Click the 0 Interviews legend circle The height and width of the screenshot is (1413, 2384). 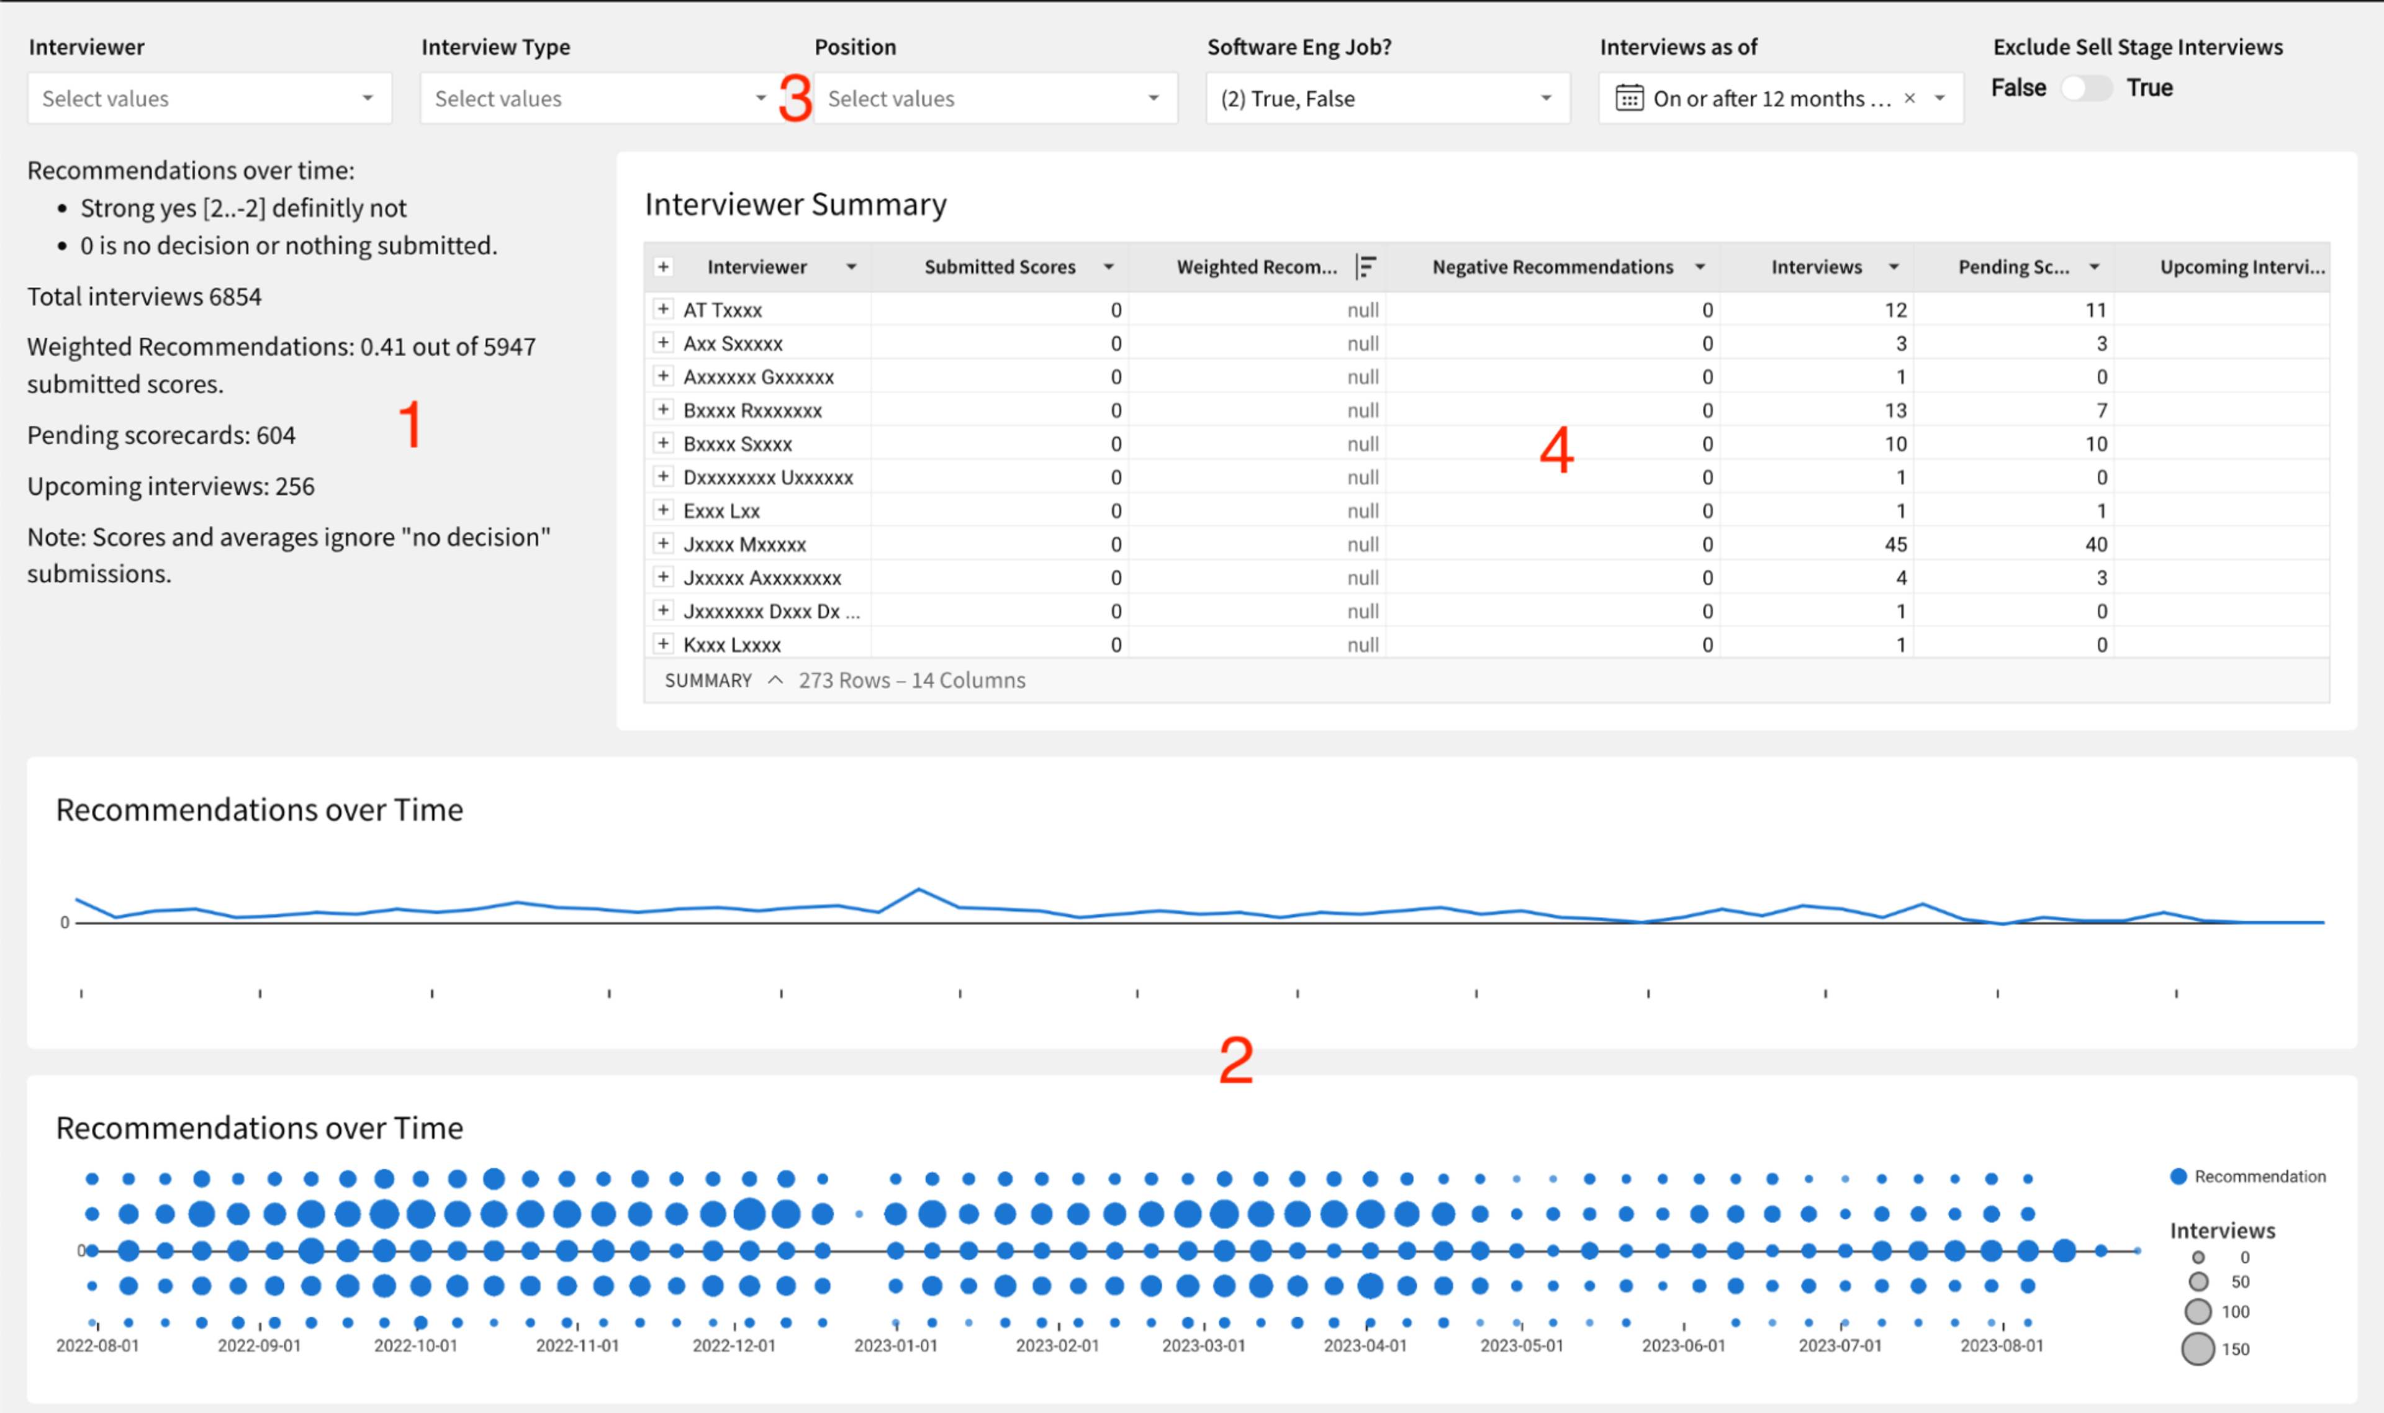tap(2198, 1257)
